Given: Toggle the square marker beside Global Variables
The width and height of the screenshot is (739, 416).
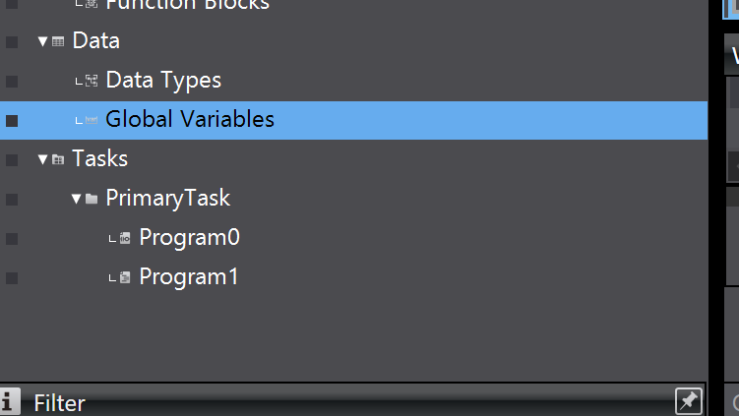Looking at the screenshot, I should pos(12,120).
